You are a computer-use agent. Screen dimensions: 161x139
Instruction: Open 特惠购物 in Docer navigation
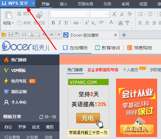[x=139, y=48]
